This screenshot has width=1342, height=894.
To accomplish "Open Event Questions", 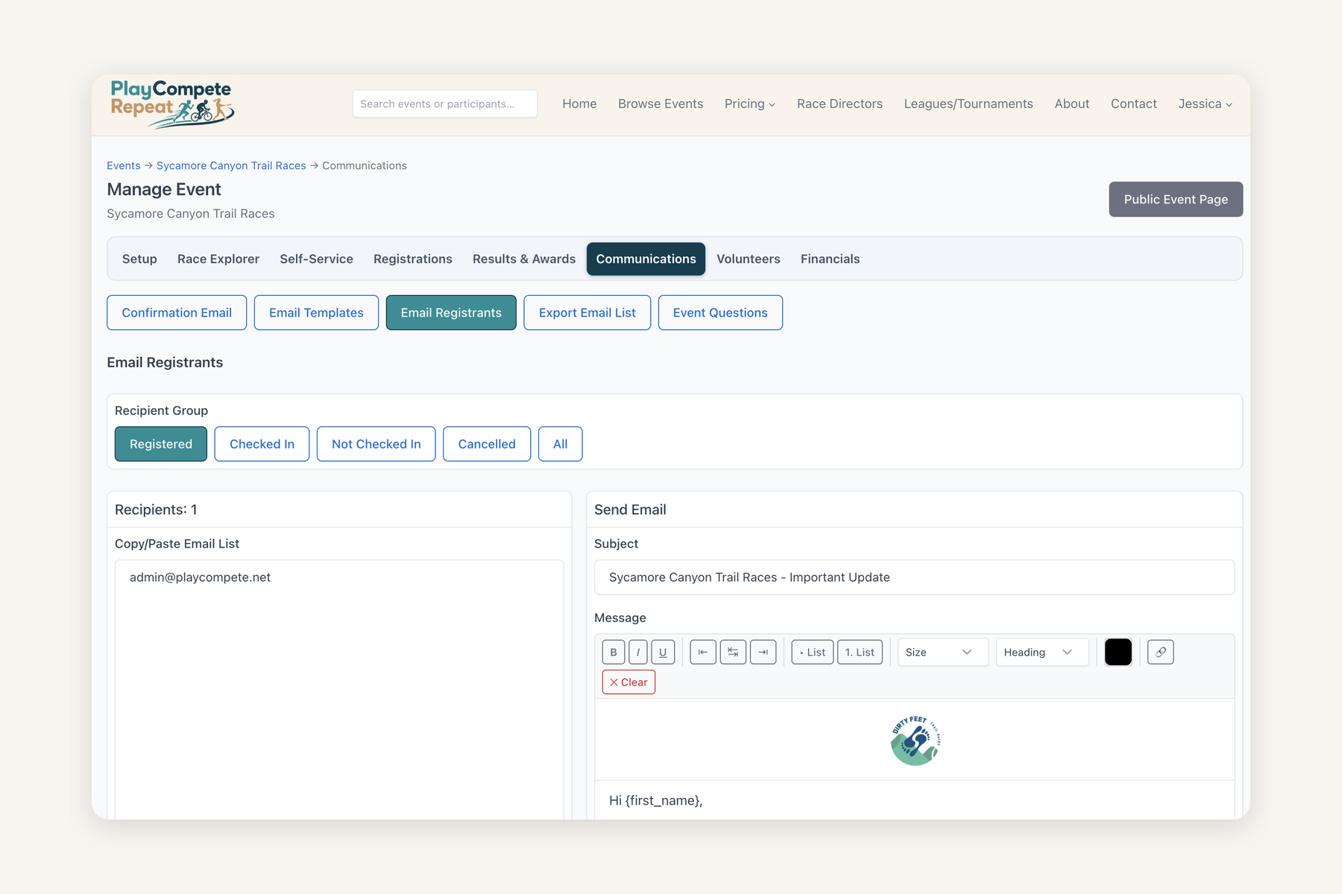I will point(720,313).
